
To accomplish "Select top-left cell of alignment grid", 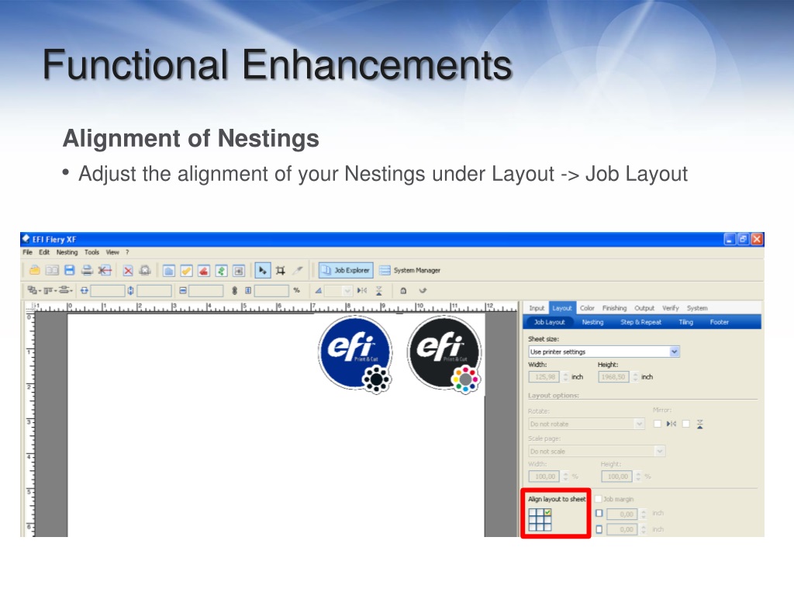I will 532,512.
